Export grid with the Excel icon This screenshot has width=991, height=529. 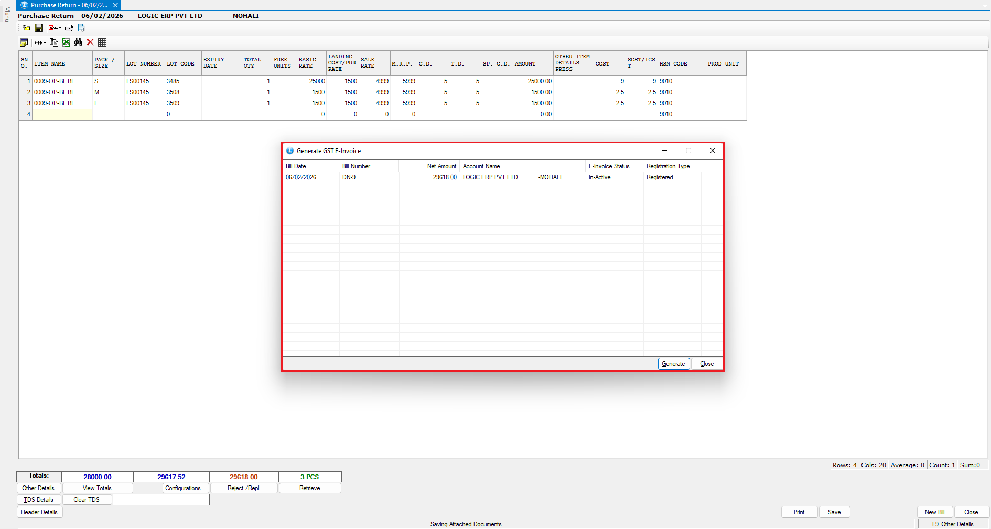[66, 42]
